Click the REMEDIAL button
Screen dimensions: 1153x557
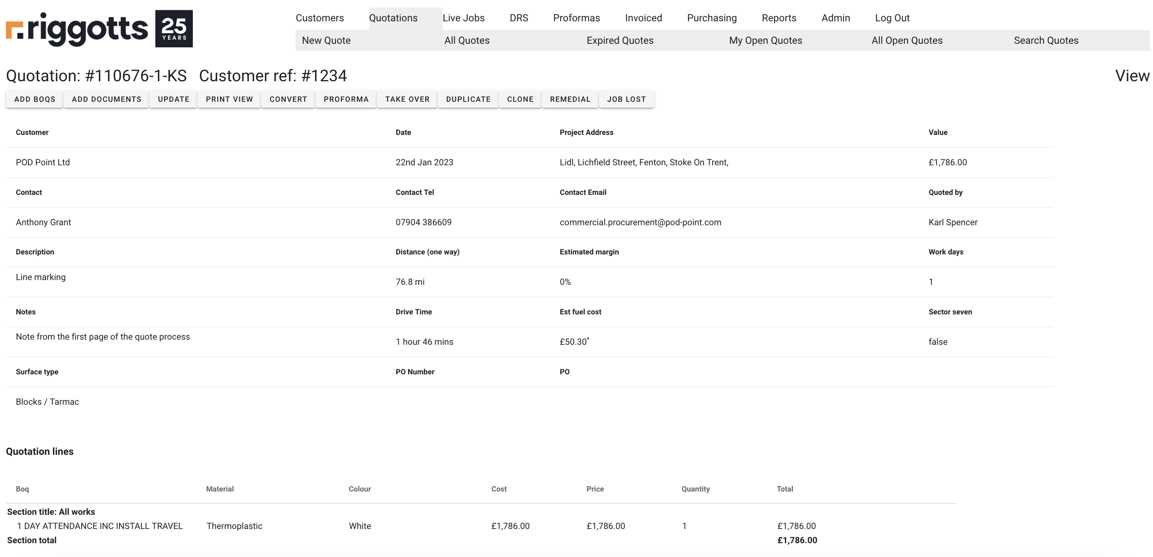tap(570, 99)
